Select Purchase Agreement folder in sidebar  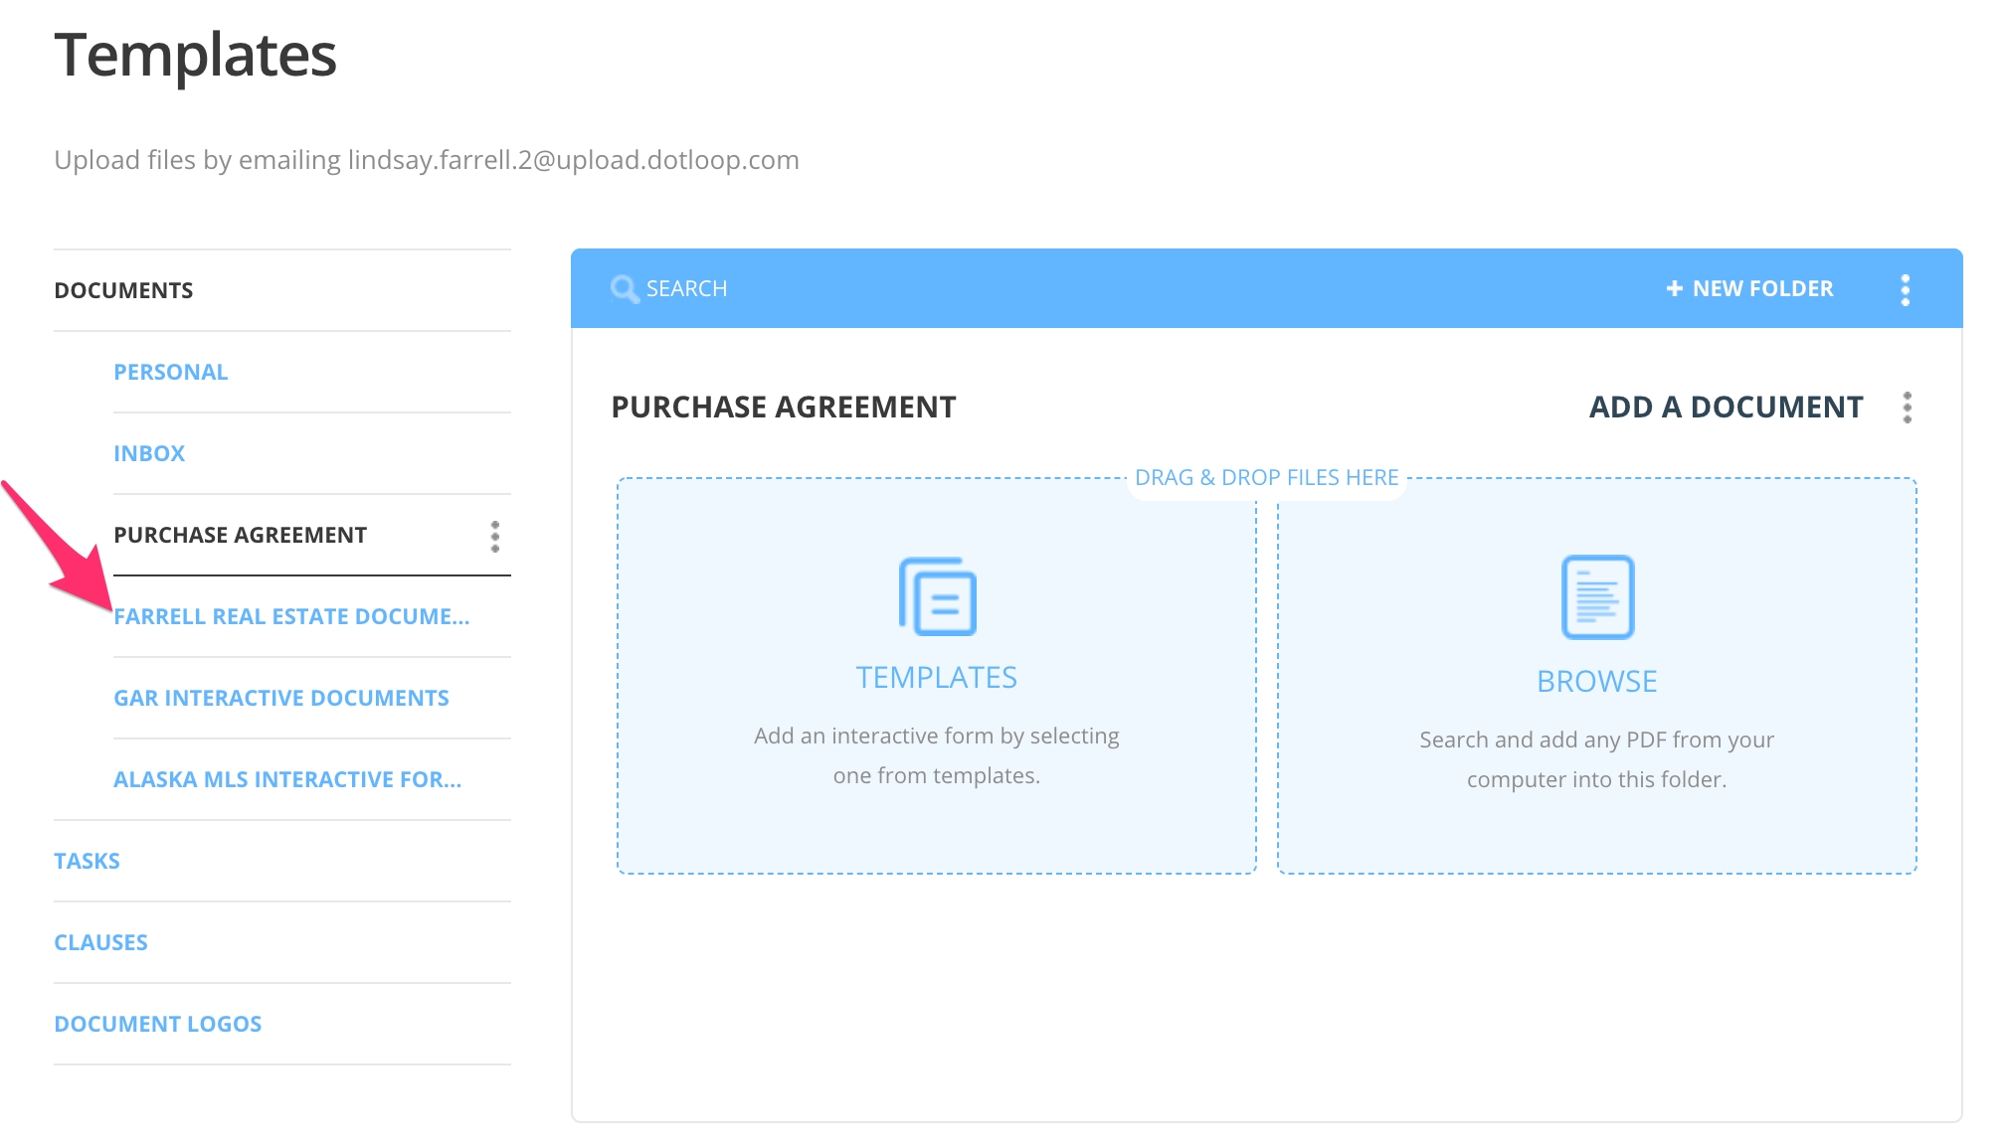[x=241, y=535]
